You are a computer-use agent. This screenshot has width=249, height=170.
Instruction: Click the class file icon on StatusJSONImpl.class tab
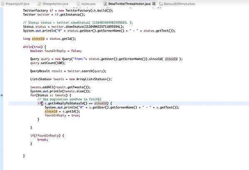[161, 4]
